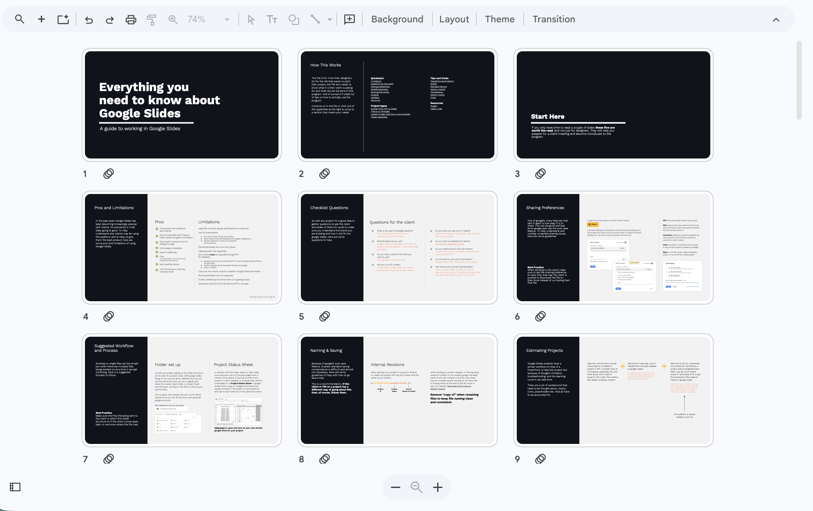The width and height of the screenshot is (813, 511).
Task: Open the Transition panel
Action: point(554,19)
